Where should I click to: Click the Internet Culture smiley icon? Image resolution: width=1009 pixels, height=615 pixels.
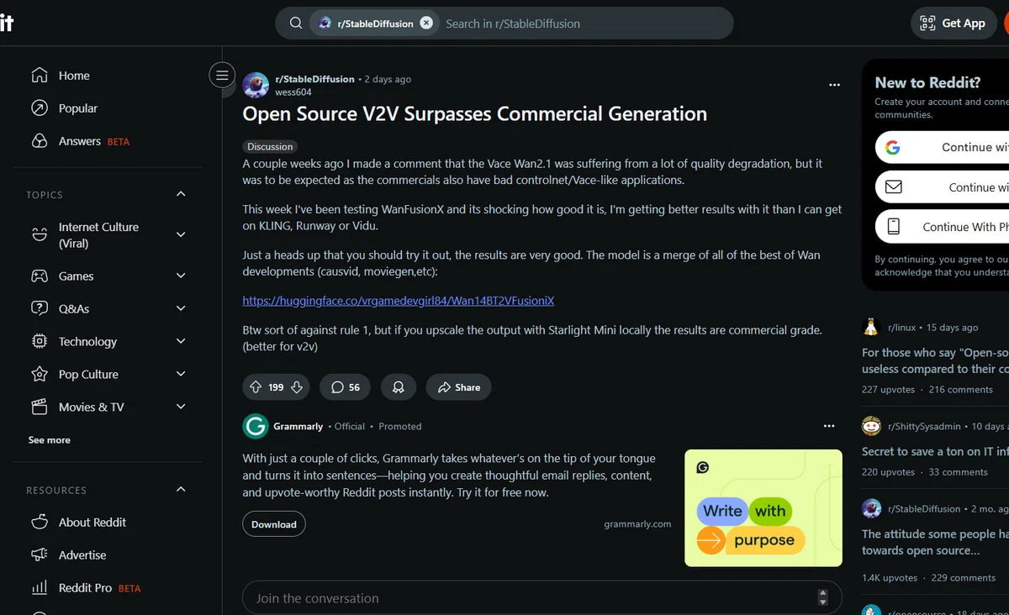coord(40,234)
